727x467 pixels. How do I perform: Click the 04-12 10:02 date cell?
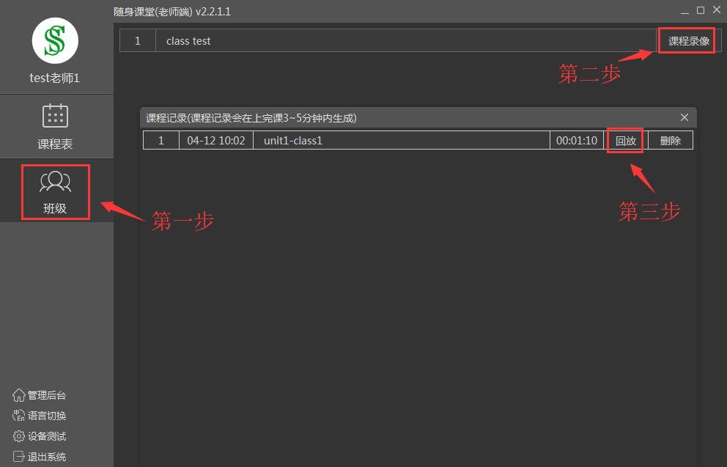tap(215, 141)
